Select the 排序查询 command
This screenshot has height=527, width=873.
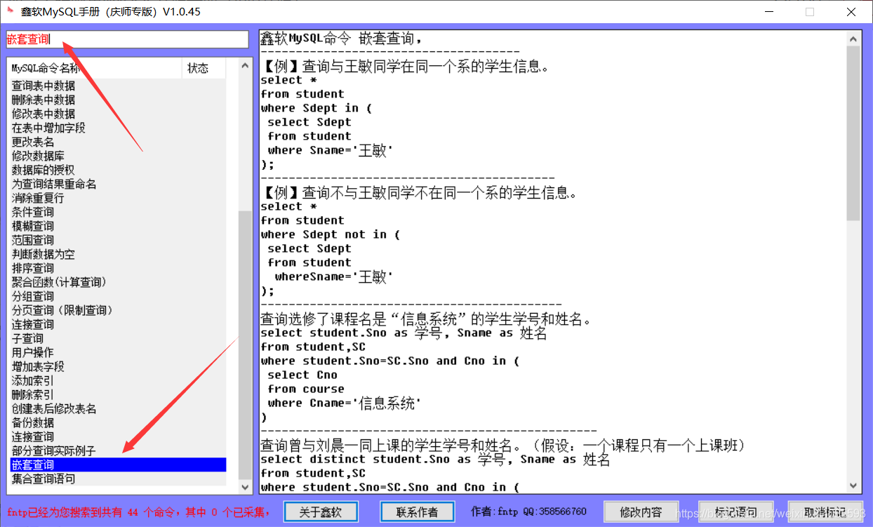pyautogui.click(x=118, y=268)
